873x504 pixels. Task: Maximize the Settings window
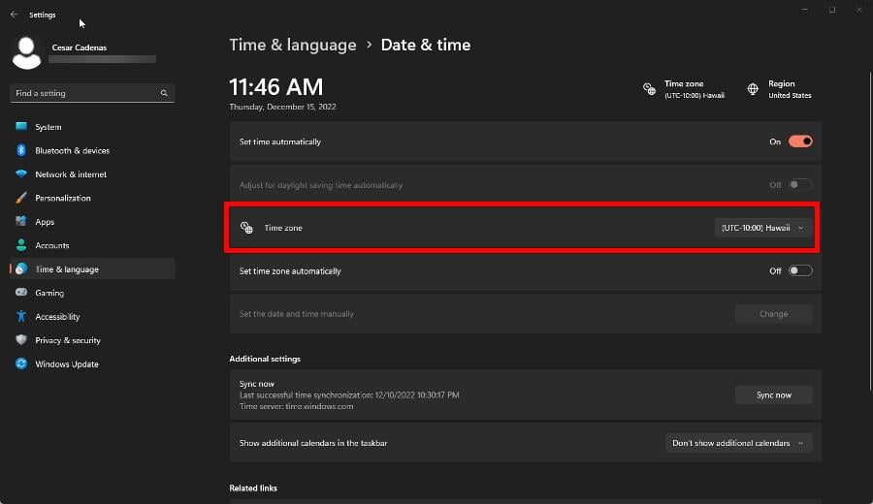tap(832, 10)
